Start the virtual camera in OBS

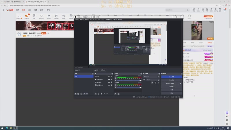coord(170,83)
